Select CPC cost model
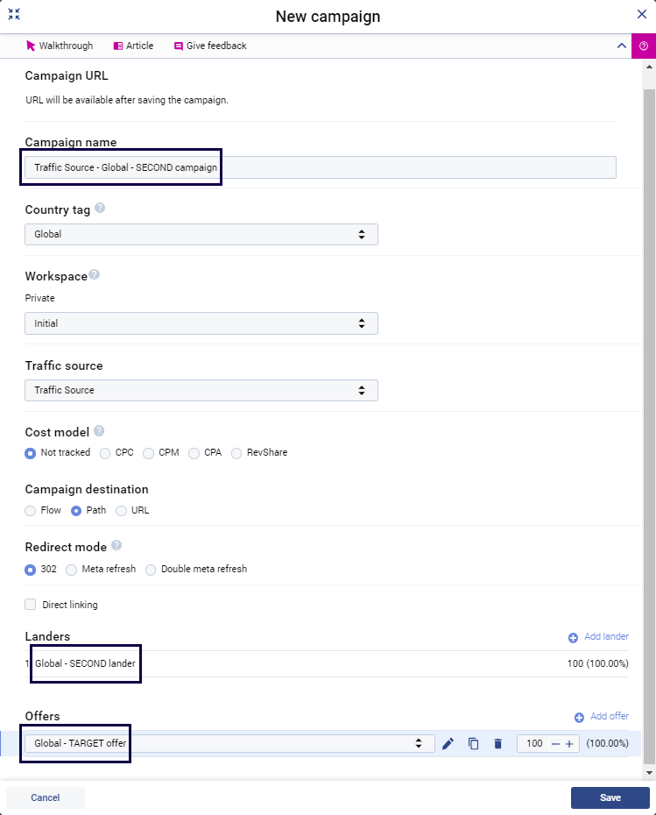 pyautogui.click(x=106, y=453)
